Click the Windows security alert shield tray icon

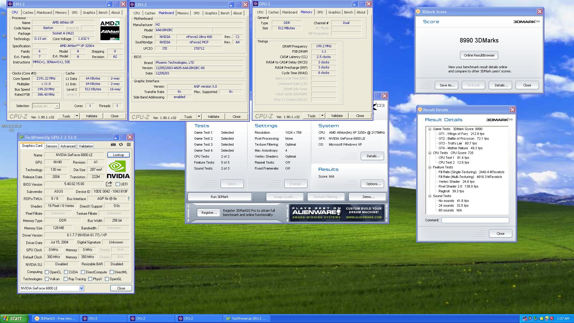pyautogui.click(x=552, y=319)
